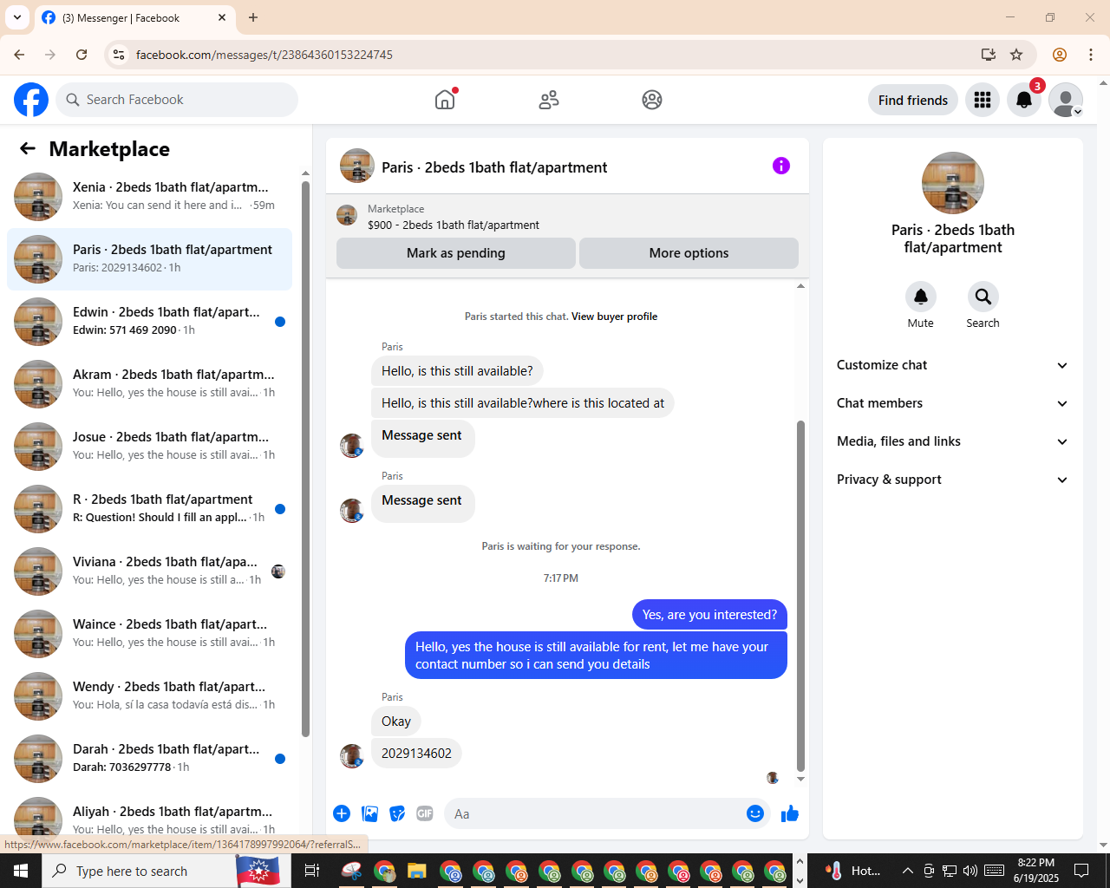
Task: Send a thumbs-up like
Action: [790, 813]
